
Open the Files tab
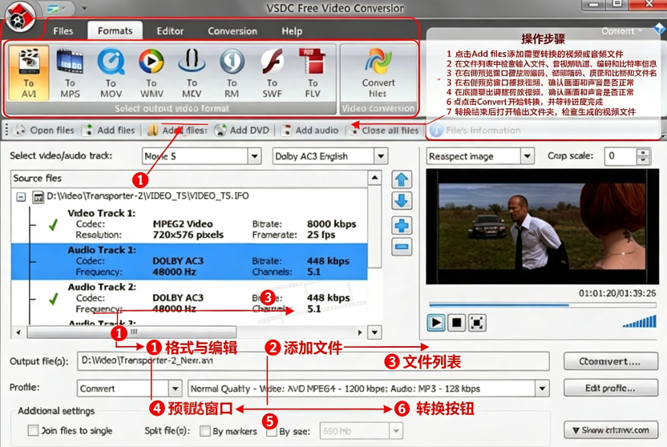(63, 31)
